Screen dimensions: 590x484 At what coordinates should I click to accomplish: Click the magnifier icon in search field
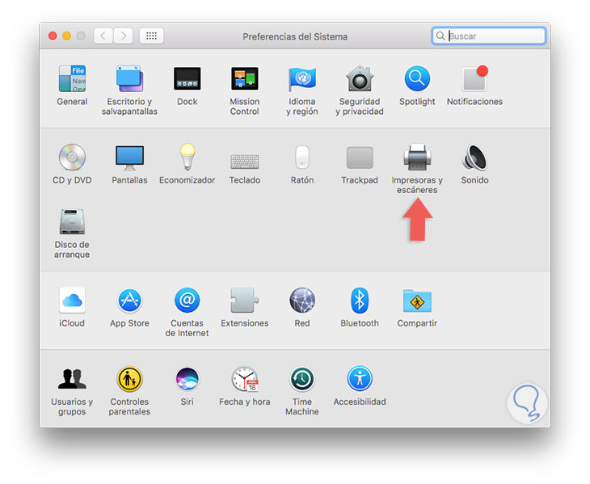[x=440, y=36]
